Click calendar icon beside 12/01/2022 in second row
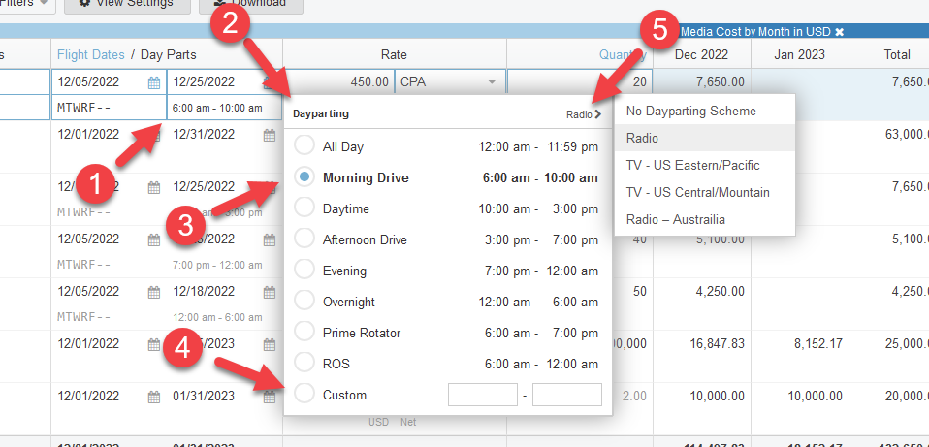 153,135
